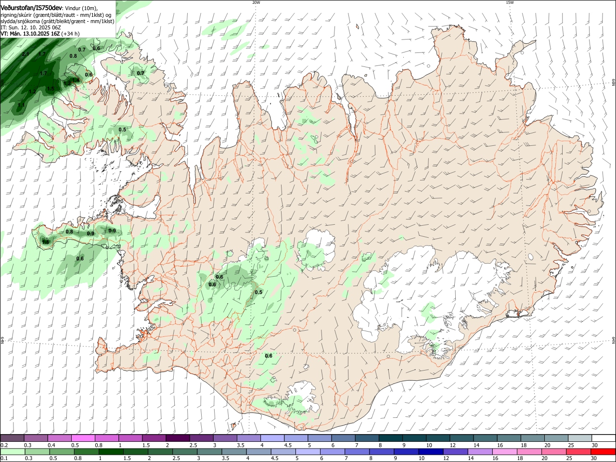The height and width of the screenshot is (462, 616).
Task: Pick the lavender 4–4.5 snow swatch
Action: click(x=272, y=438)
